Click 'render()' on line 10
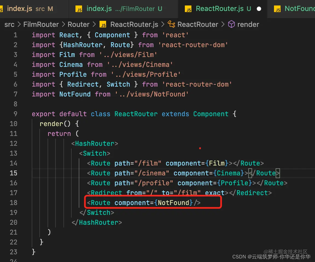315x262 pixels. pos(55,124)
